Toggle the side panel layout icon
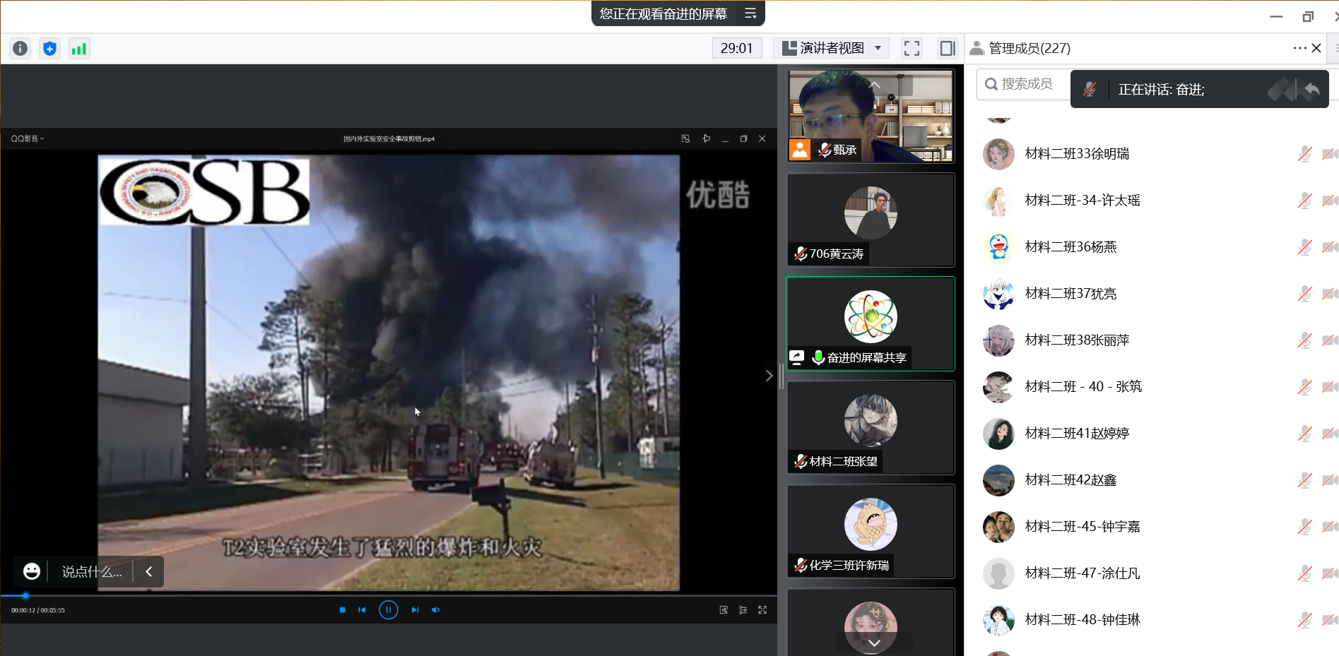The image size is (1339, 656). [947, 48]
